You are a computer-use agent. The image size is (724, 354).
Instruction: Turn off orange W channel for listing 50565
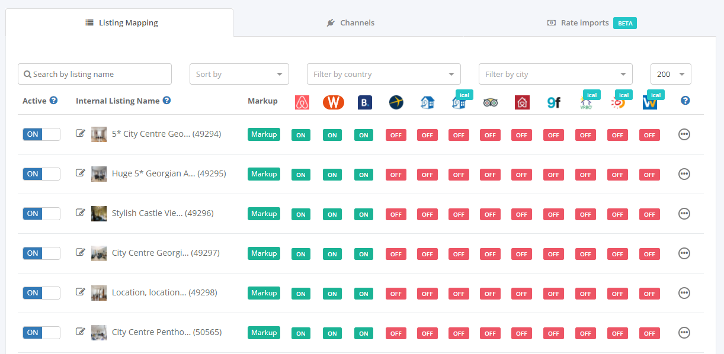coord(332,333)
